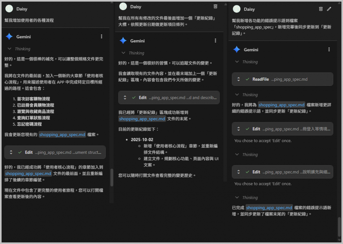Select list item 瀏覽與收藏商品流程

tap(36, 112)
